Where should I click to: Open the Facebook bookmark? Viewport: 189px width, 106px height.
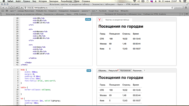103,11
